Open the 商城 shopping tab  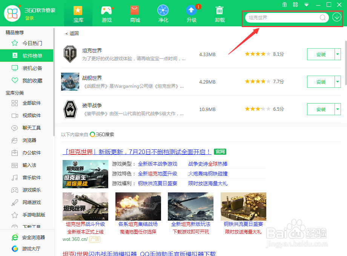click(135, 14)
